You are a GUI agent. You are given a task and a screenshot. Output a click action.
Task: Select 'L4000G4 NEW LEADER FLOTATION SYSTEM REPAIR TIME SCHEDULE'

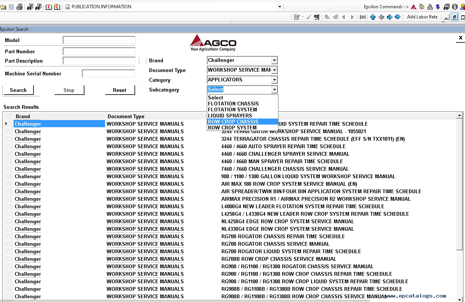(230, 206)
